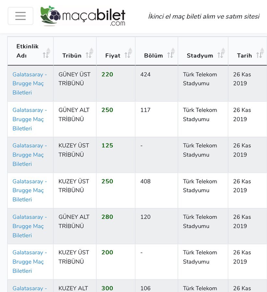Sort by Bölüm arrows icon
The image size is (267, 292).
pyautogui.click(x=171, y=53)
